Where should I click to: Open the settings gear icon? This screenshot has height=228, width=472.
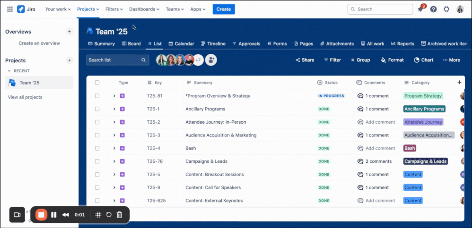coord(446,9)
